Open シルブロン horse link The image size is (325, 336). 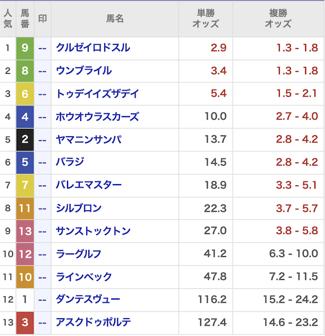[x=79, y=208]
